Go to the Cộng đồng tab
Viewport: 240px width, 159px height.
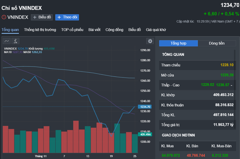click(114, 30)
